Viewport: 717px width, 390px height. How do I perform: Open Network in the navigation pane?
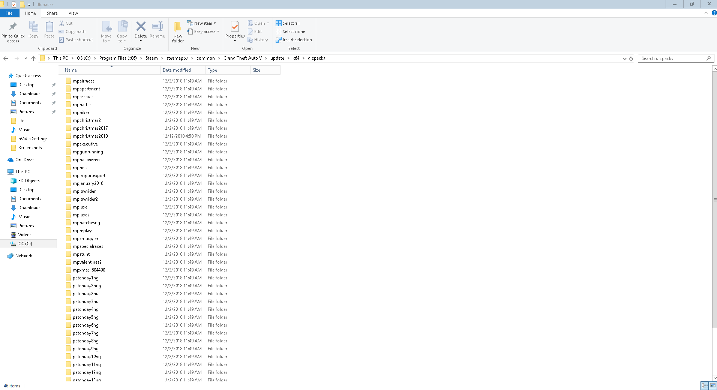(x=24, y=256)
